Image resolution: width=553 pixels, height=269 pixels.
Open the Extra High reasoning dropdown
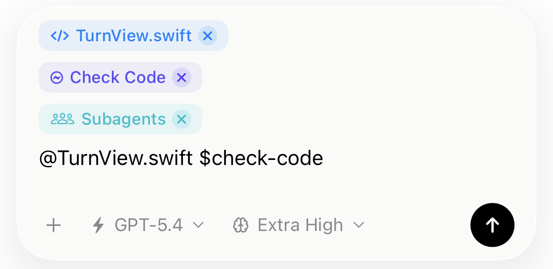pyautogui.click(x=300, y=225)
